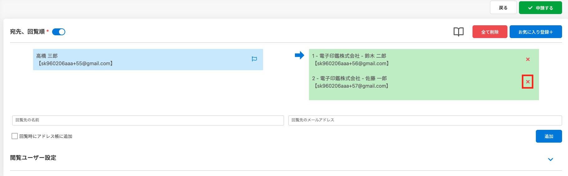Expand the 閲覧ユーザー設定 chevron

coord(551,159)
